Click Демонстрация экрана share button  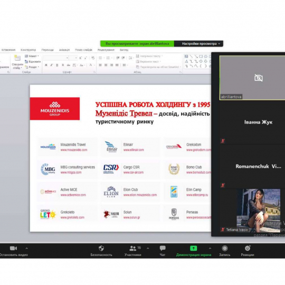[193, 251]
